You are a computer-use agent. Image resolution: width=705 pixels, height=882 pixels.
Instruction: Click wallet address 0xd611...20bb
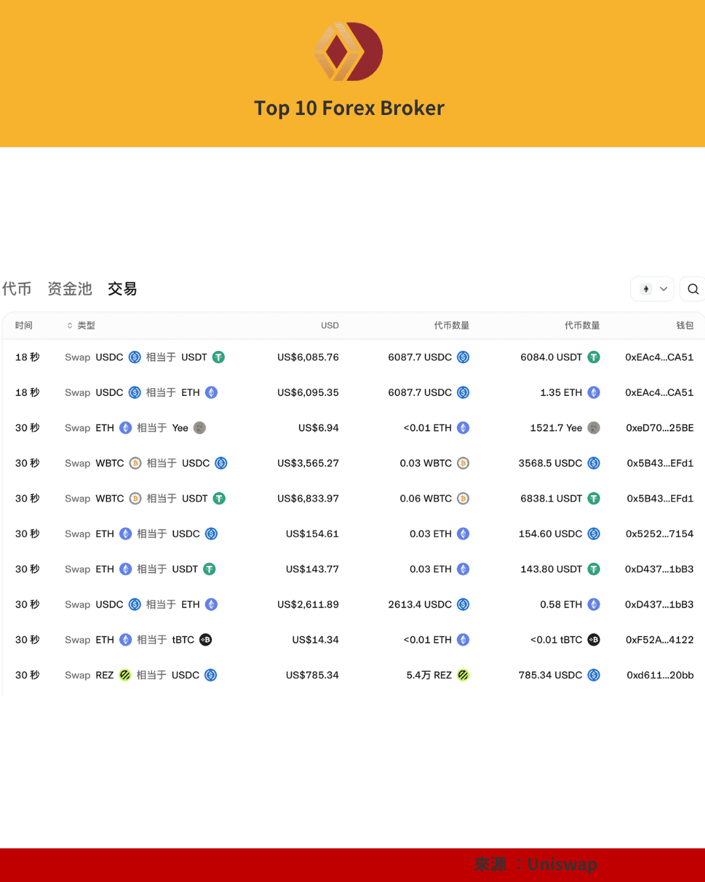(x=659, y=675)
